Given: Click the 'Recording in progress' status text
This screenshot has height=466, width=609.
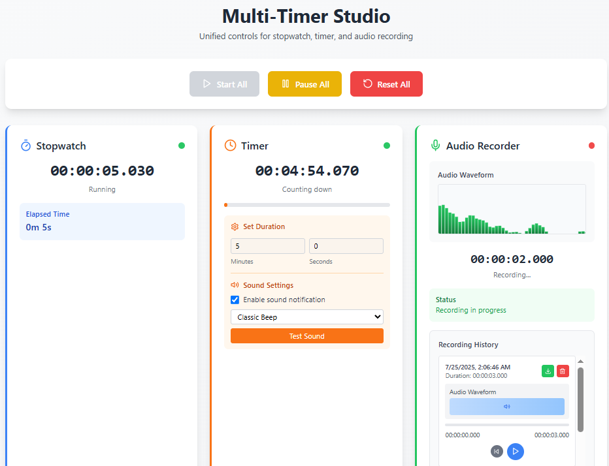Looking at the screenshot, I should click(470, 310).
